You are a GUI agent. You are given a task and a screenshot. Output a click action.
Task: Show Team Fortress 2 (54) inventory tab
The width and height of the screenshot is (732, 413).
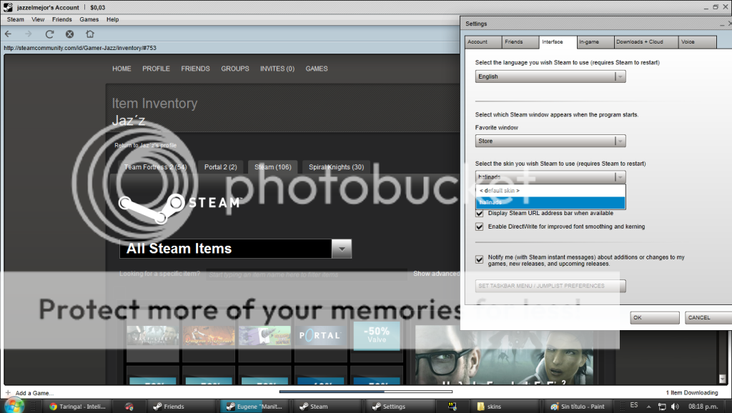click(x=155, y=167)
